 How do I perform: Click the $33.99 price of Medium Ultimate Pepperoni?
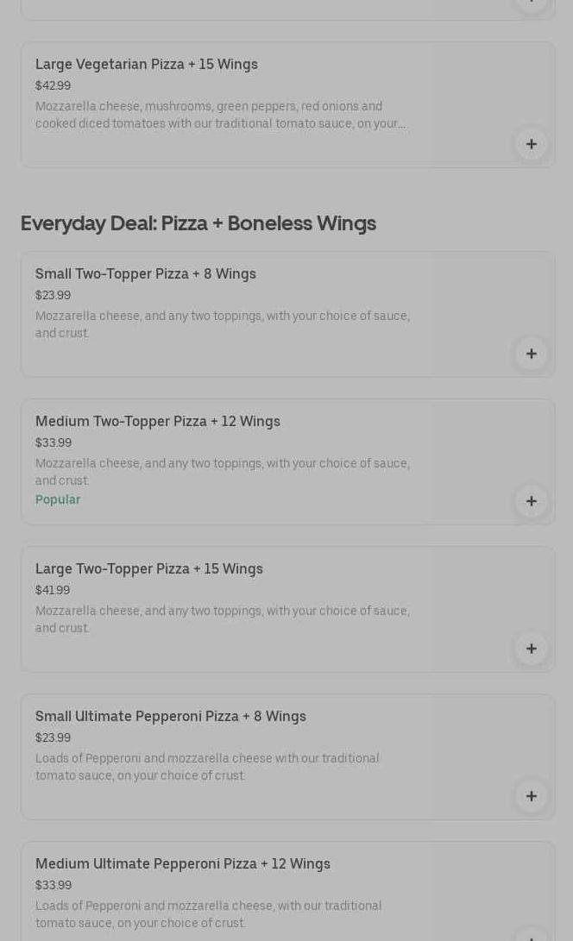tap(54, 886)
